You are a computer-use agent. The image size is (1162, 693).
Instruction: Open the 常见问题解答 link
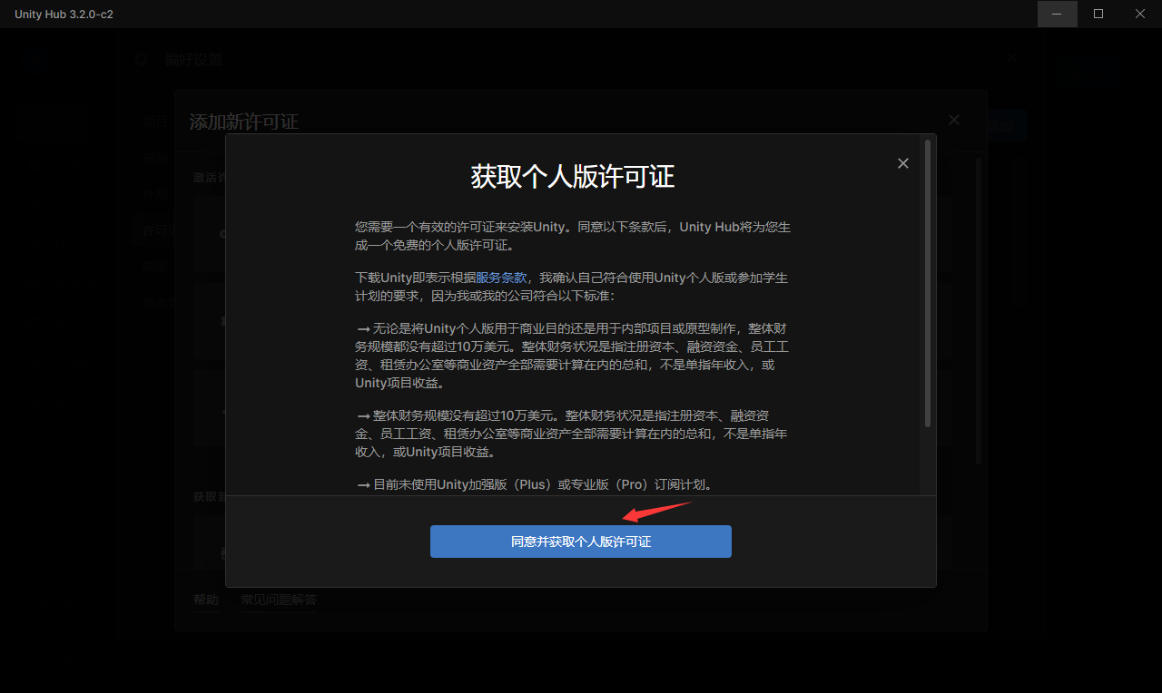click(279, 600)
